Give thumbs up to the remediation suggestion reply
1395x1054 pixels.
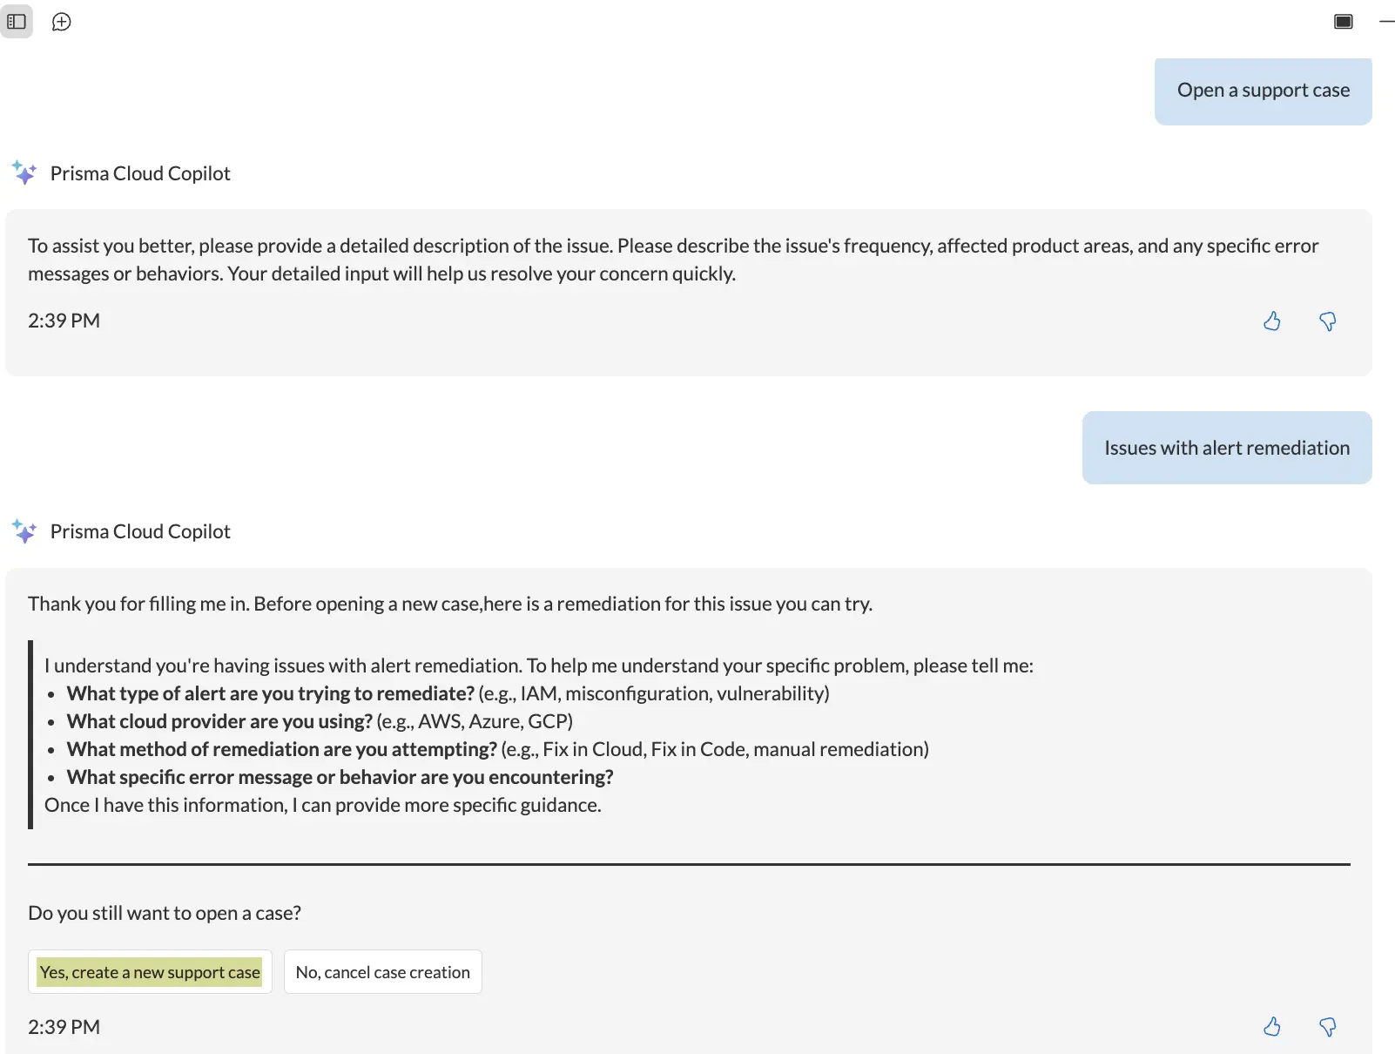pos(1271,1027)
